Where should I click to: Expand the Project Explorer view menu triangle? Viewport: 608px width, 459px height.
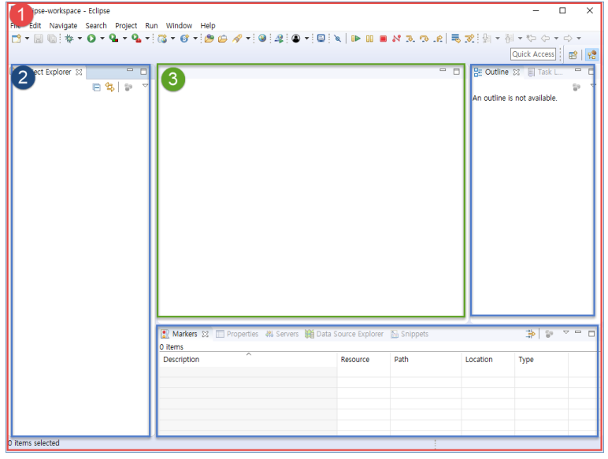[x=145, y=86]
